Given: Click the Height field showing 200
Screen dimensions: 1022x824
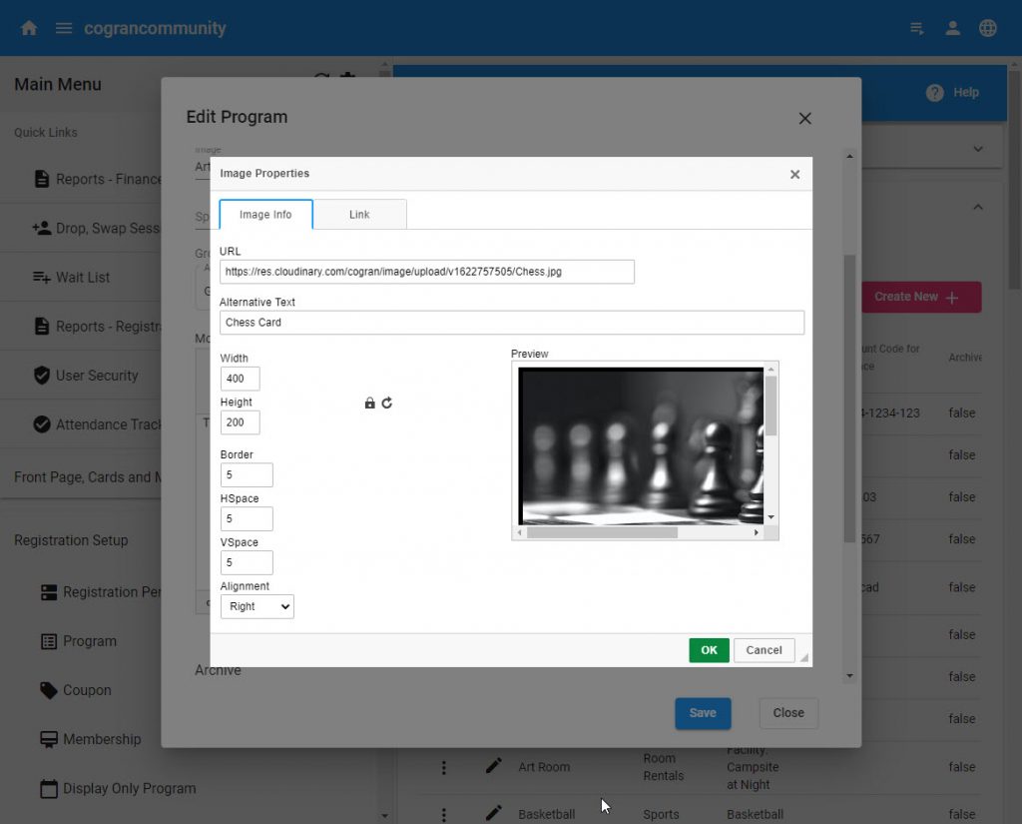Looking at the screenshot, I should click(x=240, y=422).
